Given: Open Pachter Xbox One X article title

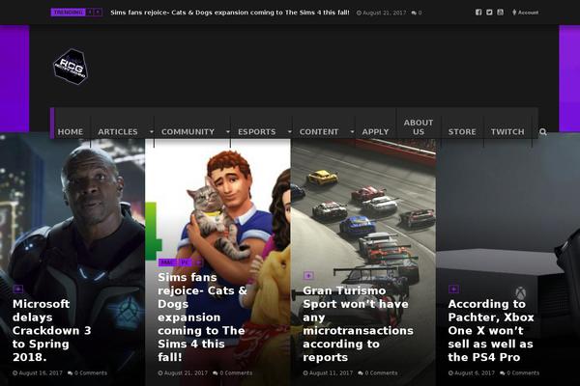Looking at the screenshot, I should 491,331.
